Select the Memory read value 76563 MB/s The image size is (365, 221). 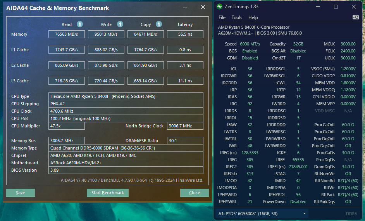point(67,34)
